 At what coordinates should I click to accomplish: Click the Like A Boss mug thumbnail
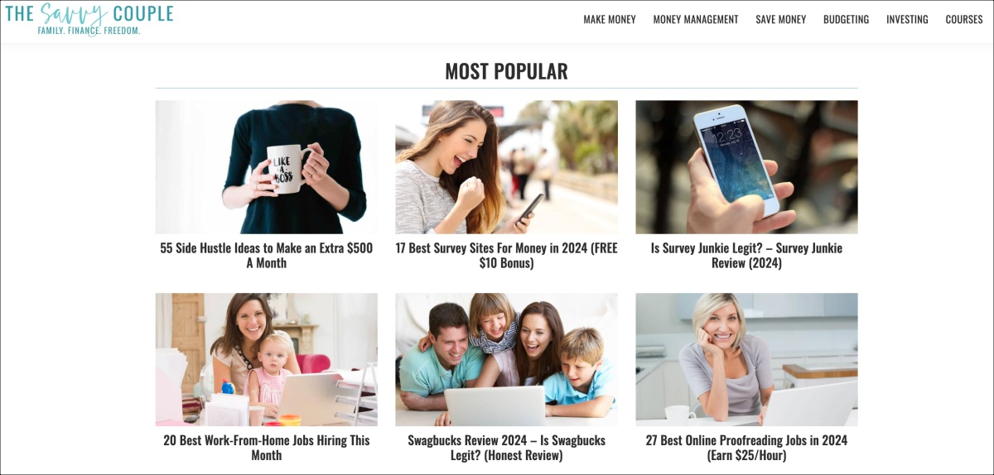(266, 167)
